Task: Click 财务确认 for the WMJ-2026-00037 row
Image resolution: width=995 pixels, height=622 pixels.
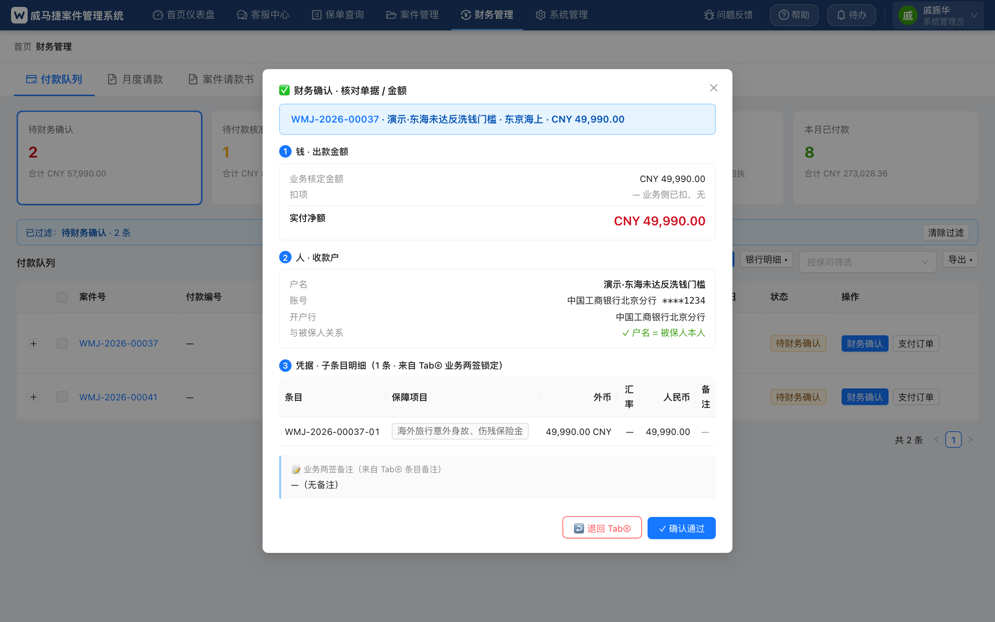Action: [865, 344]
